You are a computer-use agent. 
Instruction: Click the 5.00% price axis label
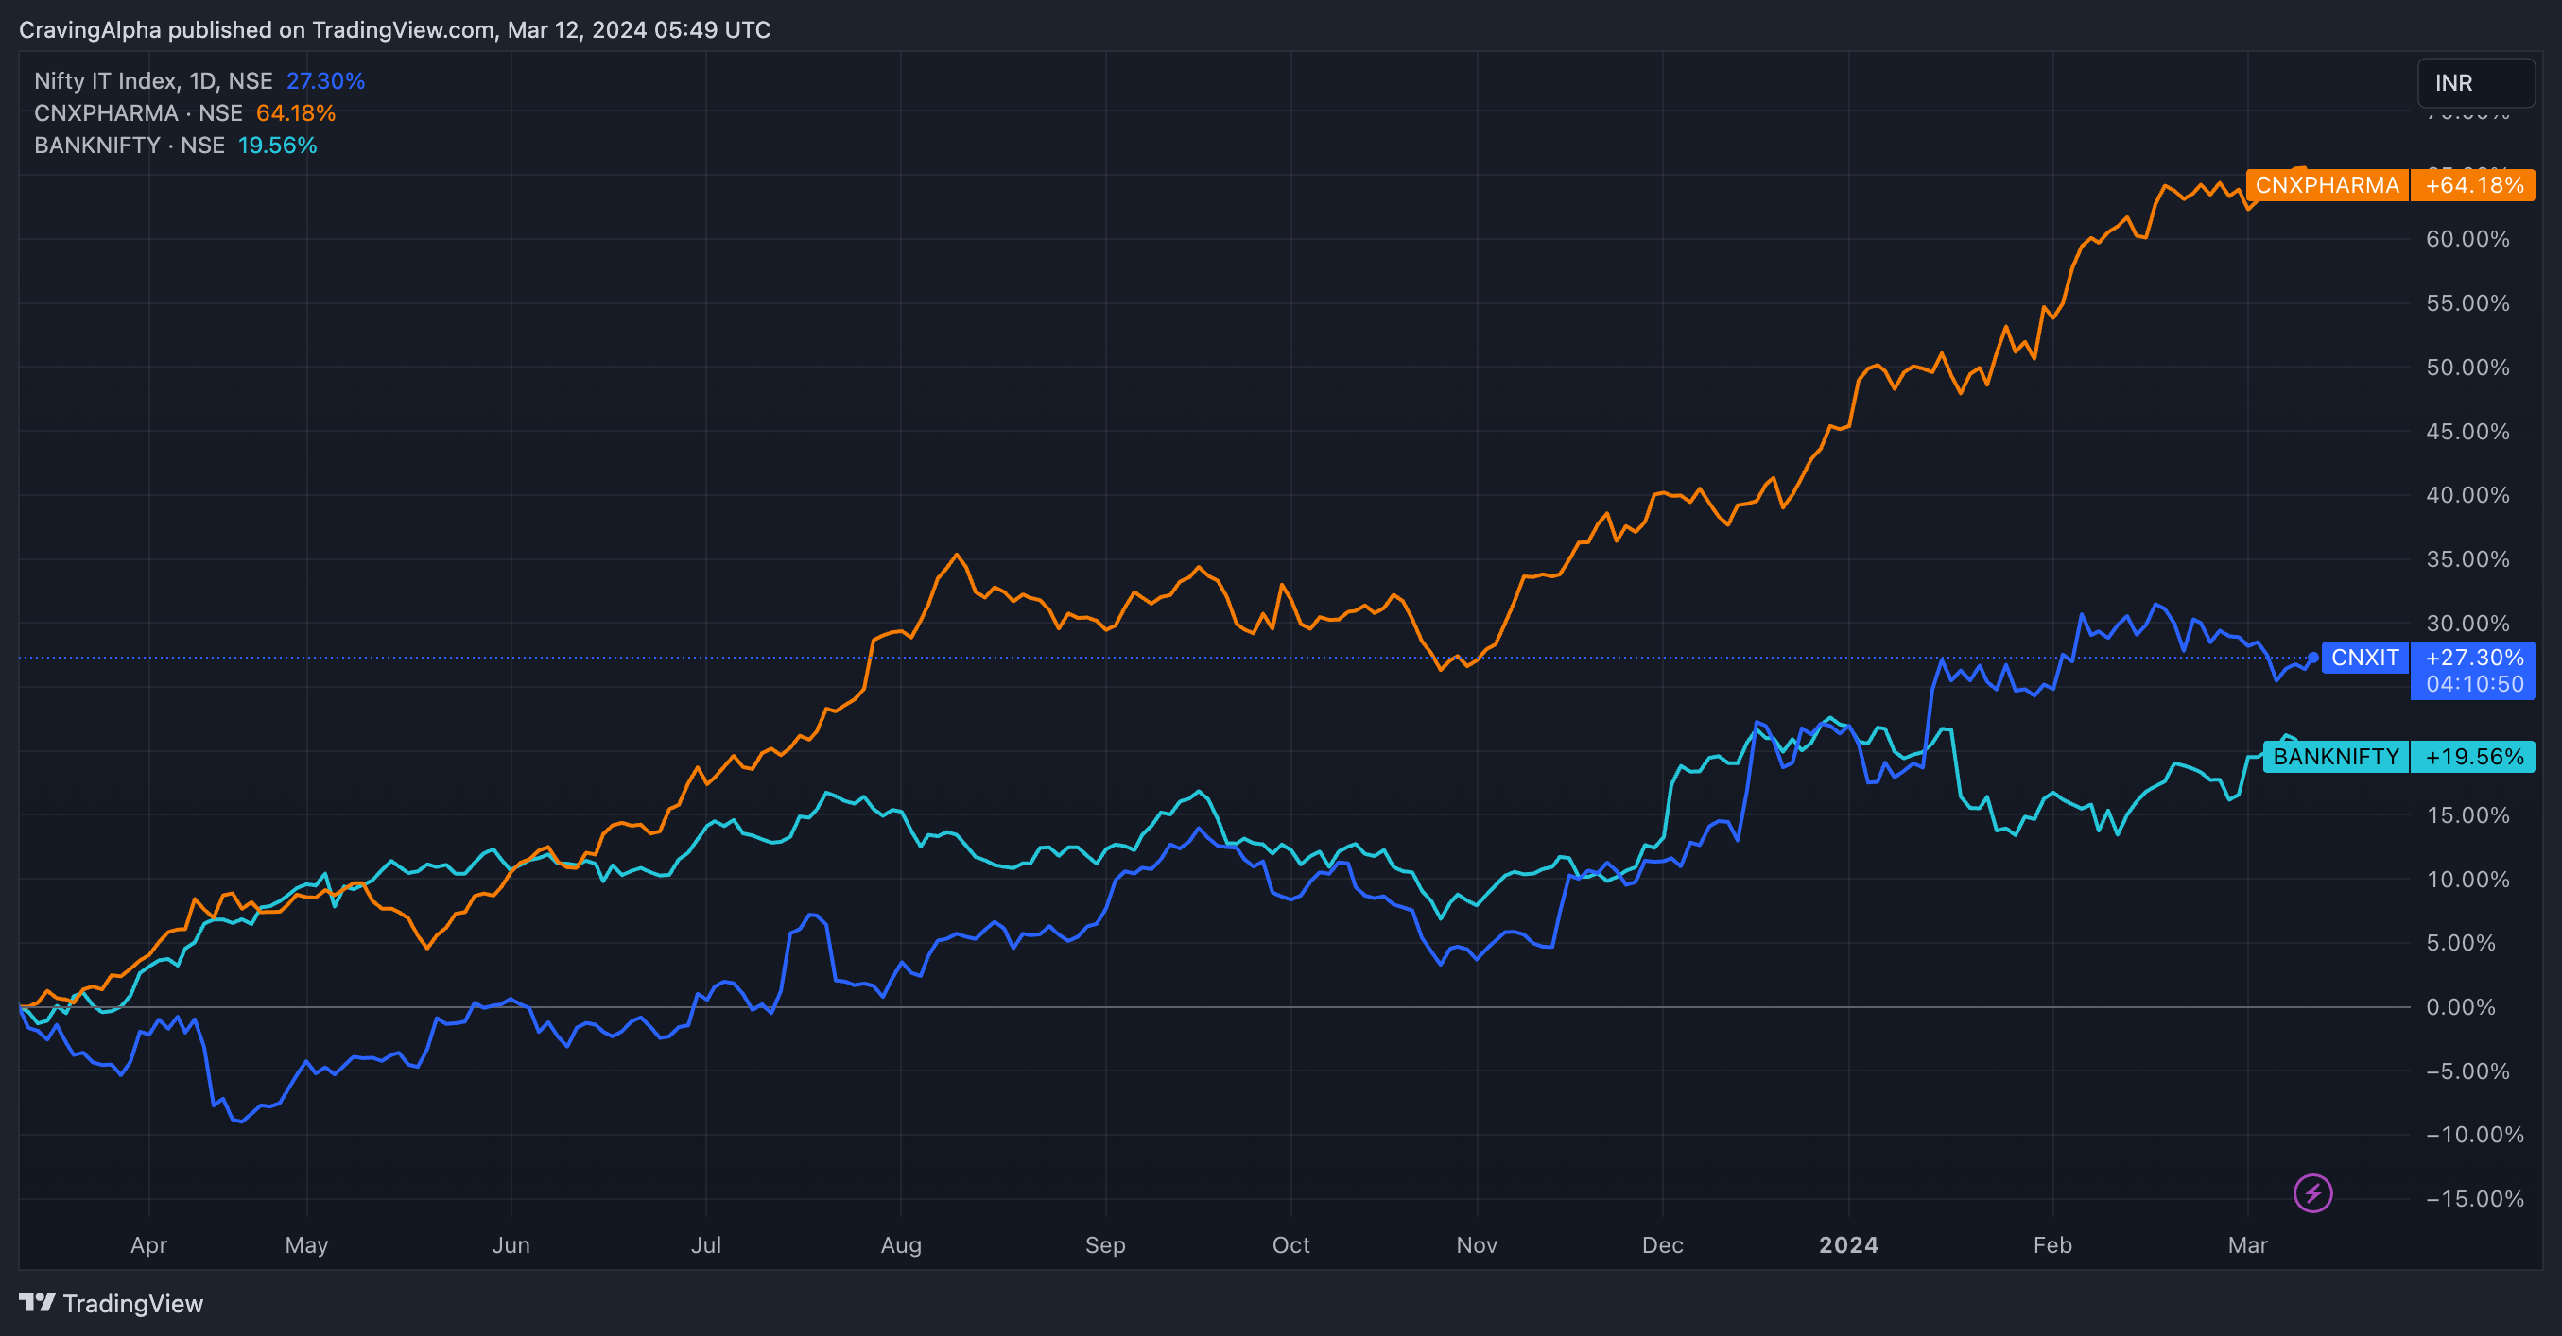point(2461,942)
